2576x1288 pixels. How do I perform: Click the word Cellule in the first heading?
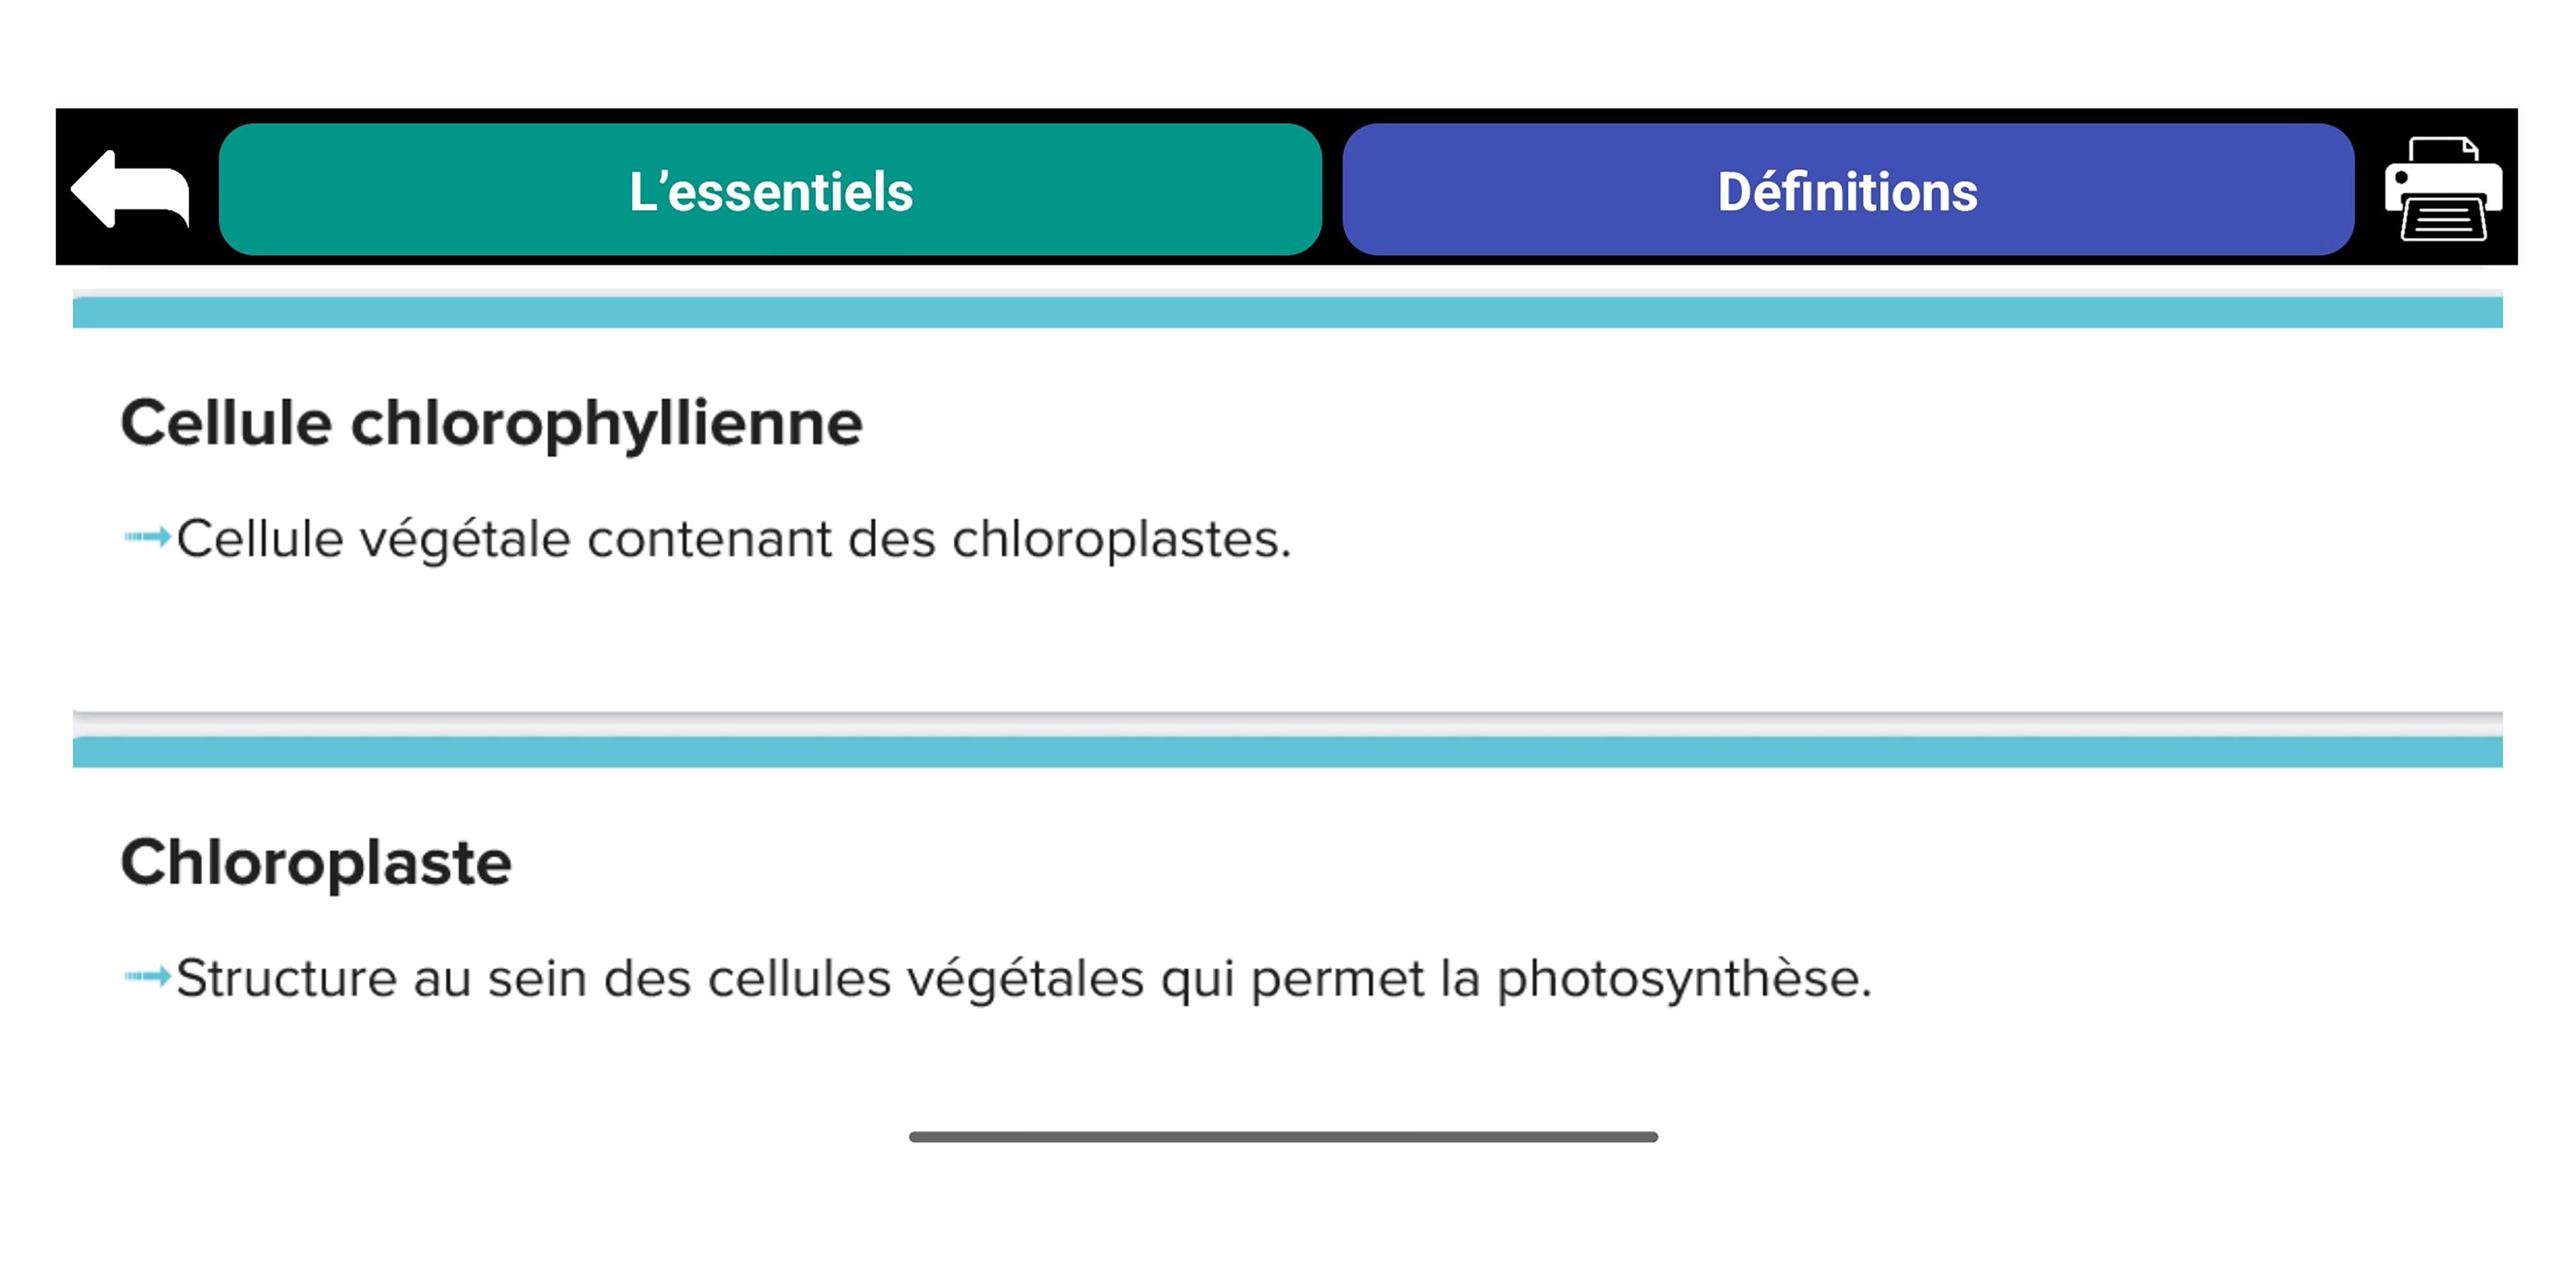pyautogui.click(x=226, y=423)
